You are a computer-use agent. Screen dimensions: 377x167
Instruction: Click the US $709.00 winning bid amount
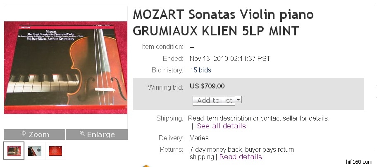click(x=207, y=86)
